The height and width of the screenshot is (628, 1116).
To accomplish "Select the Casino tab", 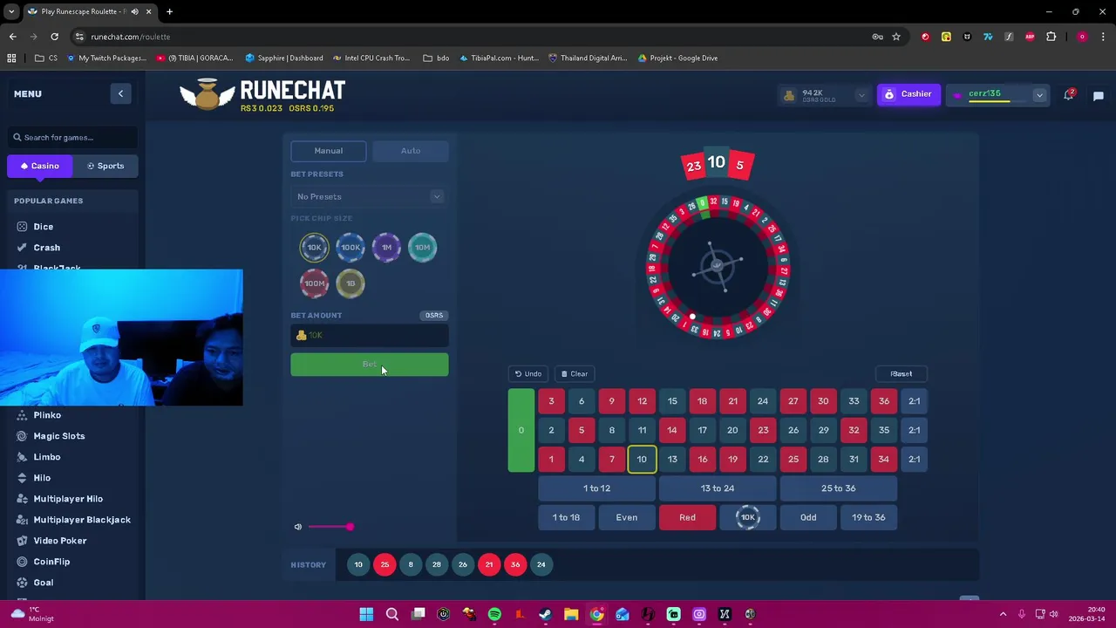I will (39, 166).
